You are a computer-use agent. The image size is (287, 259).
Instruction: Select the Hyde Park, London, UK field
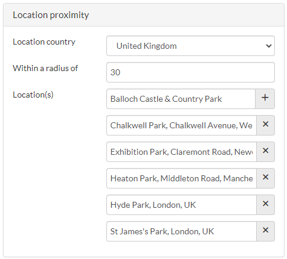[181, 205]
